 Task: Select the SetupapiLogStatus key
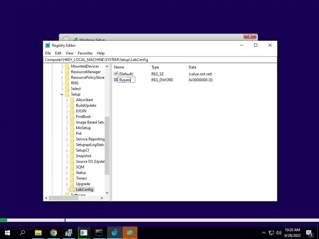90,145
